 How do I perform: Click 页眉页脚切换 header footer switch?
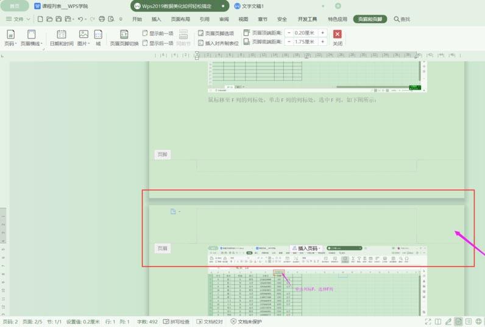point(124,38)
